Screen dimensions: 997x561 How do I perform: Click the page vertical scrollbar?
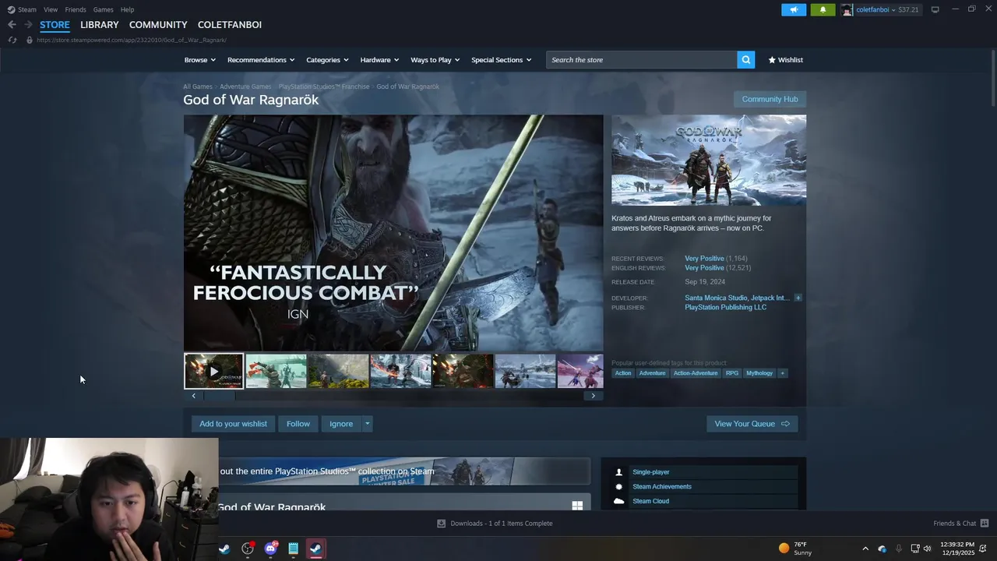(x=992, y=78)
